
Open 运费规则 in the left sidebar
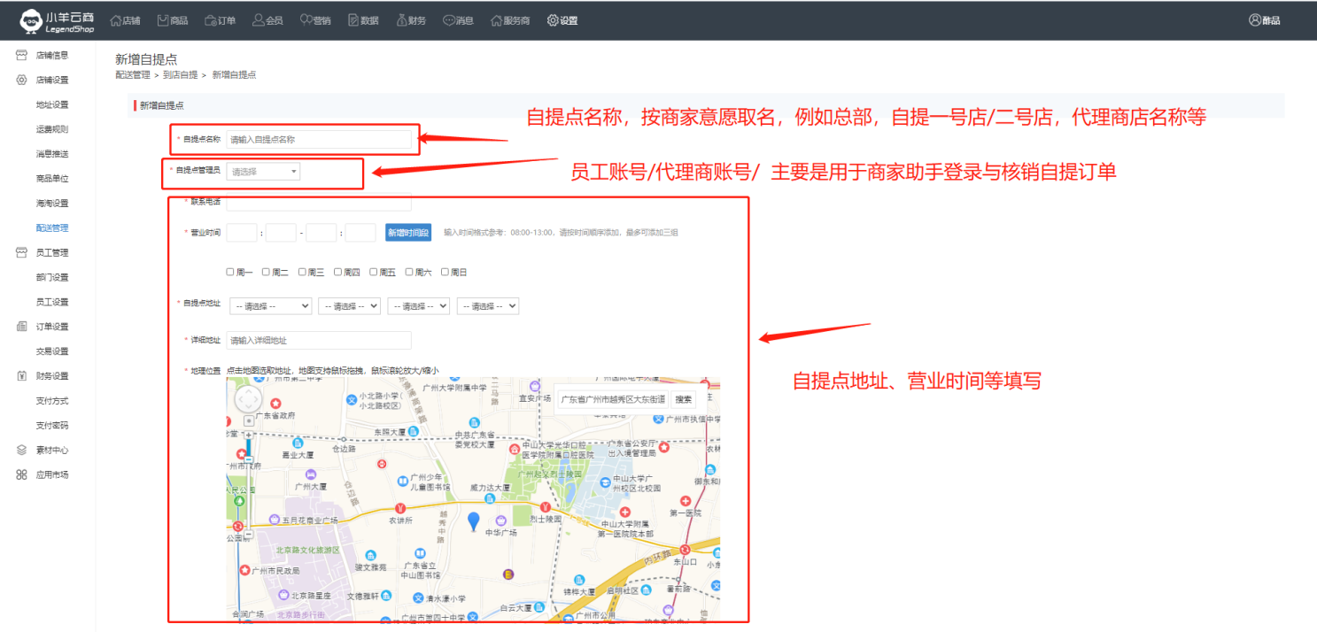pos(51,129)
